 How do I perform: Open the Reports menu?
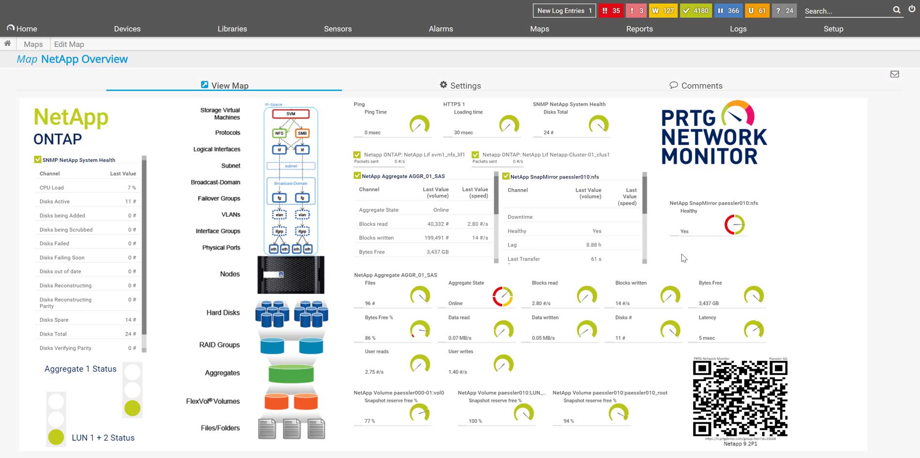point(640,29)
